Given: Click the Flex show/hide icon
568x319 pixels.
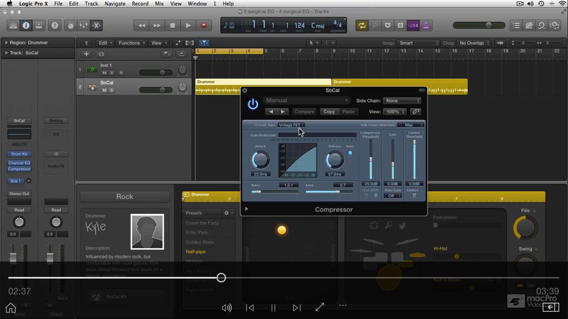Looking at the screenshot, I should (190, 43).
